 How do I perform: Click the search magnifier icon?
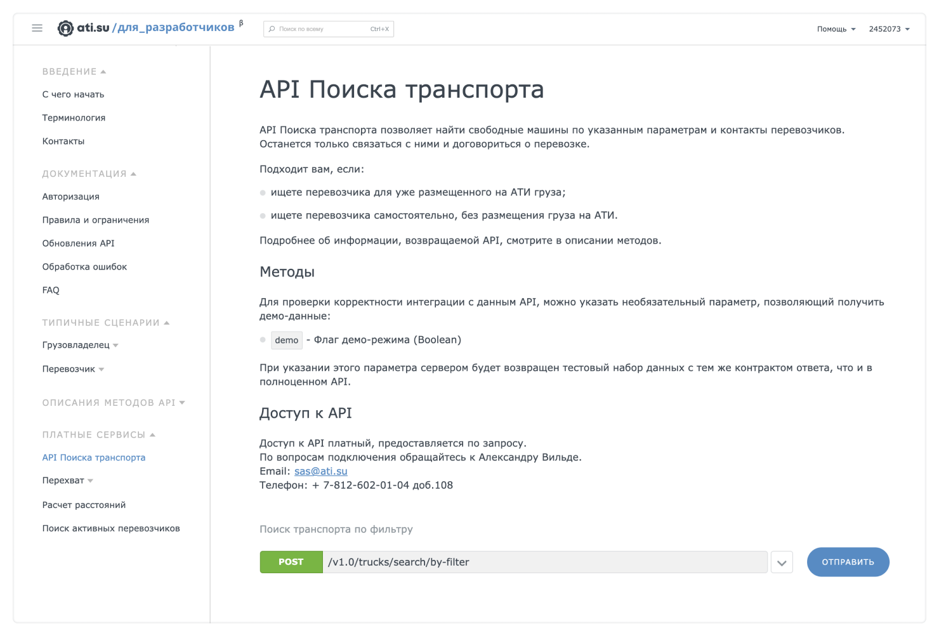click(272, 29)
